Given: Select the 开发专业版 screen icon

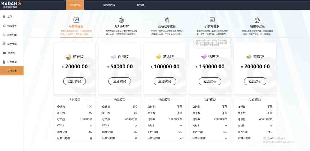Looking at the screenshot, I should click(x=212, y=20).
